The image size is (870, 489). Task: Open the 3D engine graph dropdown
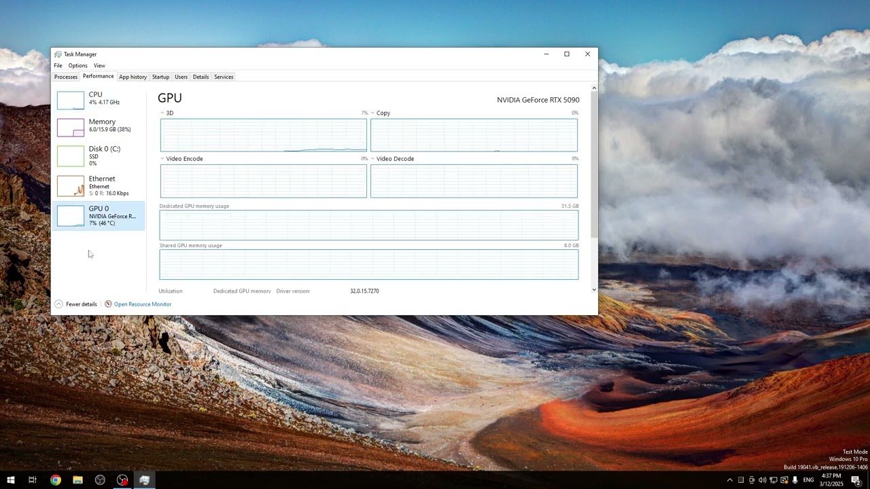click(x=162, y=113)
